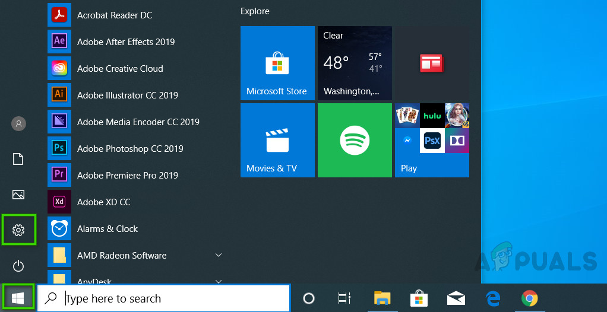Launch Adobe Photoshop CC 2019 icon
Image resolution: width=607 pixels, height=312 pixels.
point(59,148)
